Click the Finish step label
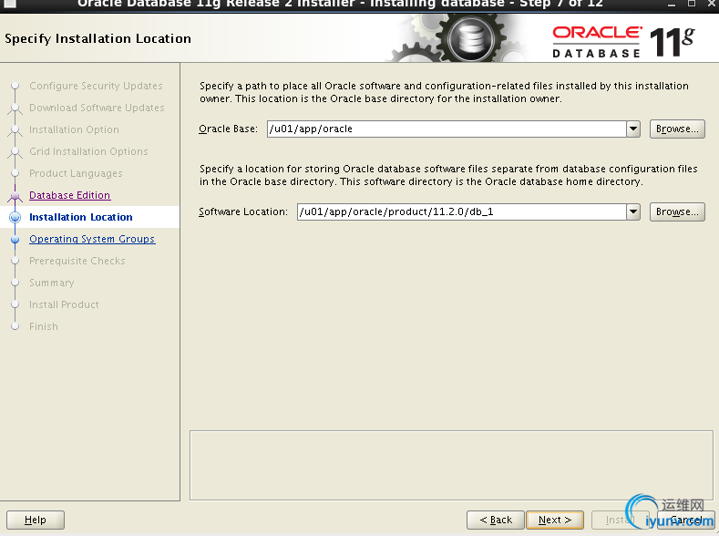 [44, 326]
